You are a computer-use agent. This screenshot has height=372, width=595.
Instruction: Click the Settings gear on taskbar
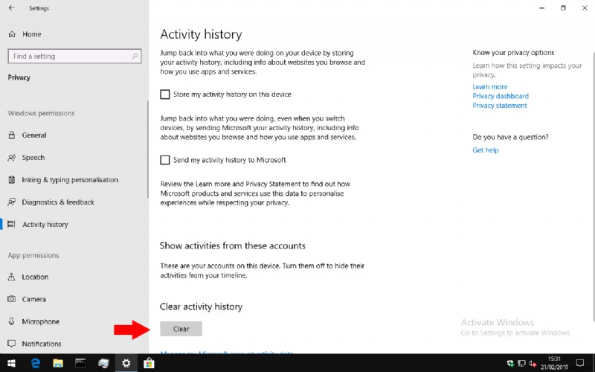point(126,363)
